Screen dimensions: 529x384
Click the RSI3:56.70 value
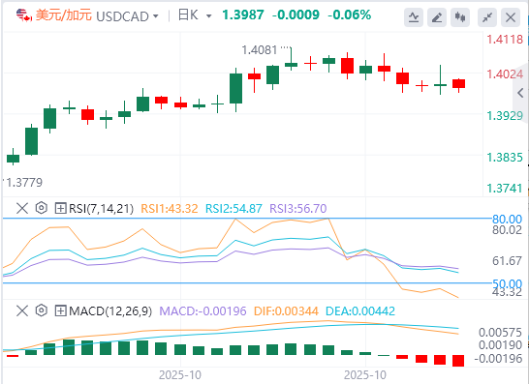coord(297,209)
